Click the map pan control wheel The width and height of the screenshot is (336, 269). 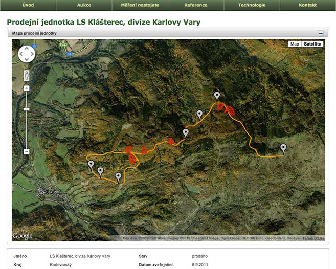[26, 54]
